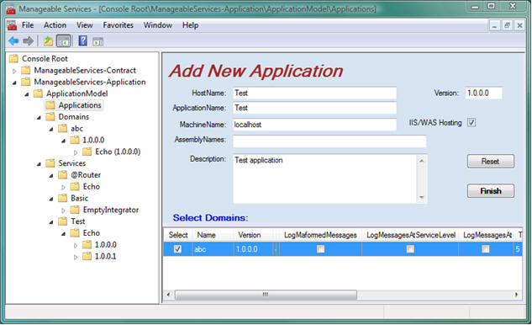Click into the MachineName field

coord(314,125)
